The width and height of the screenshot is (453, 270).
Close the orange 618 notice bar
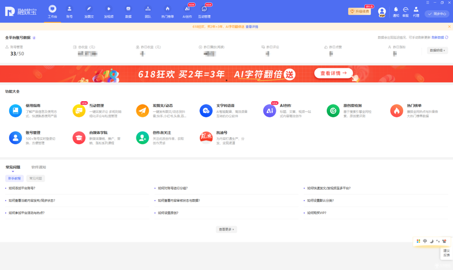tap(449, 27)
